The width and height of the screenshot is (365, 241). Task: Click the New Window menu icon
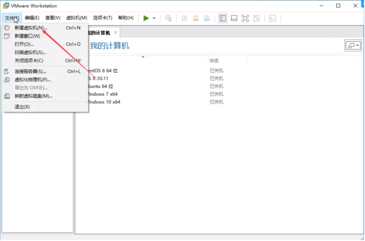click(7, 36)
